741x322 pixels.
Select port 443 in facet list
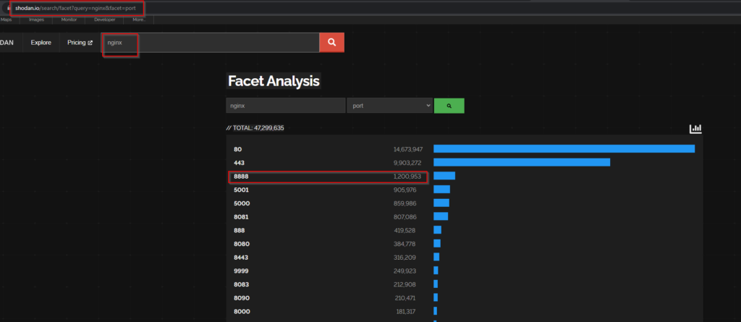238,163
